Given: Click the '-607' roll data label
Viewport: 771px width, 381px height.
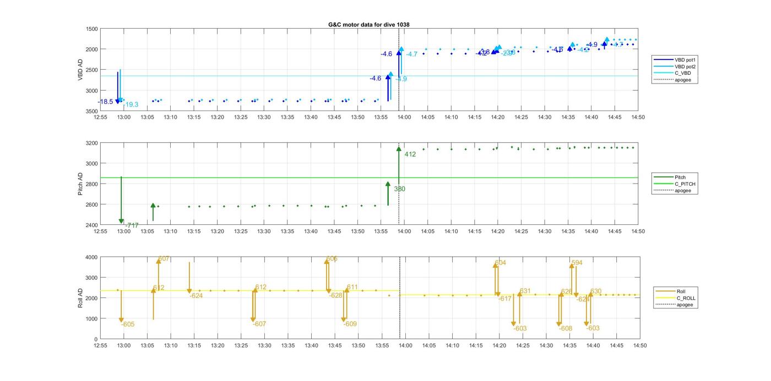Looking at the screenshot, I should coord(259,324).
